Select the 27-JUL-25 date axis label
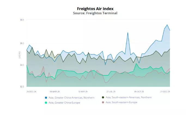Image resolution: width=186 pixels, height=115 pixels. pyautogui.click(x=111, y=92)
